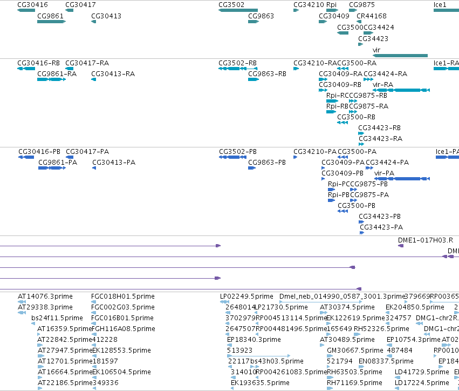Select EST AT29338.3prime

point(45,307)
